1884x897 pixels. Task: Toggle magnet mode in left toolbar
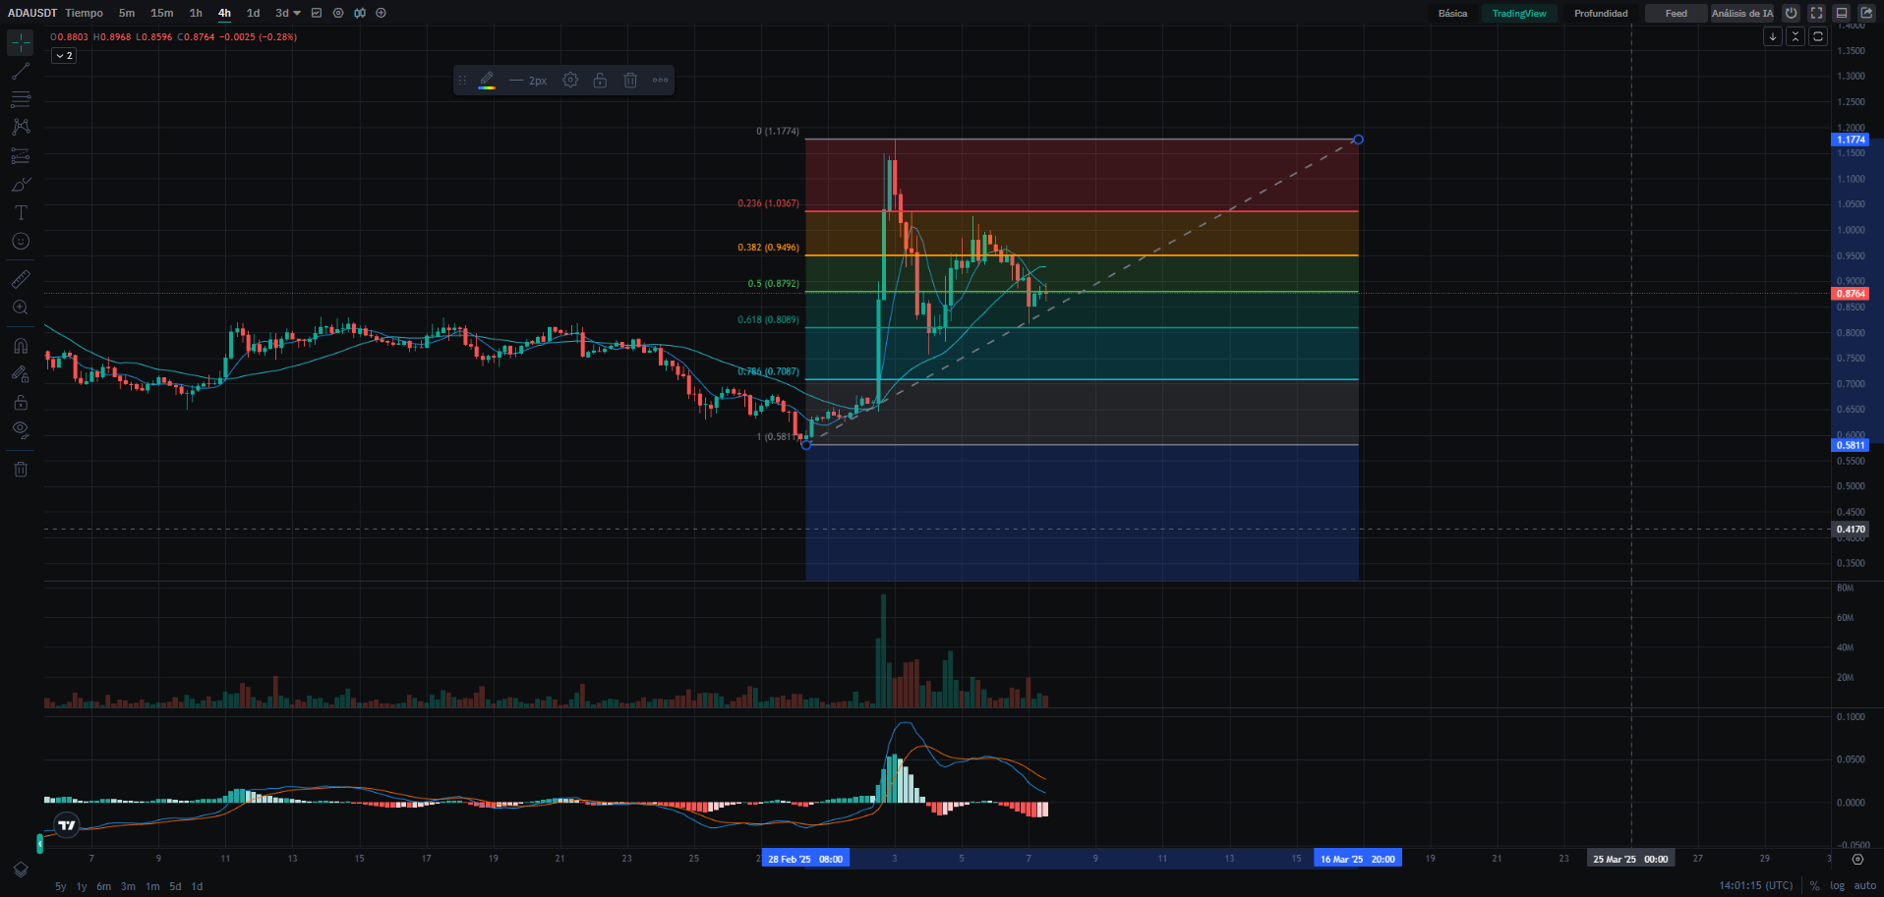(21, 346)
